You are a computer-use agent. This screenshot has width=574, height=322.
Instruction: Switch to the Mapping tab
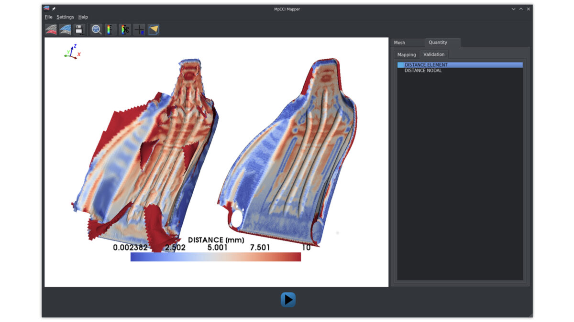click(x=406, y=54)
